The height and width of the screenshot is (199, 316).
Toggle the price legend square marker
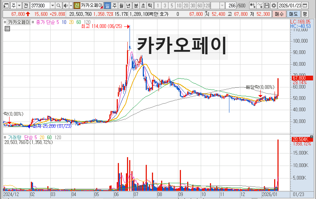coord(5,22)
